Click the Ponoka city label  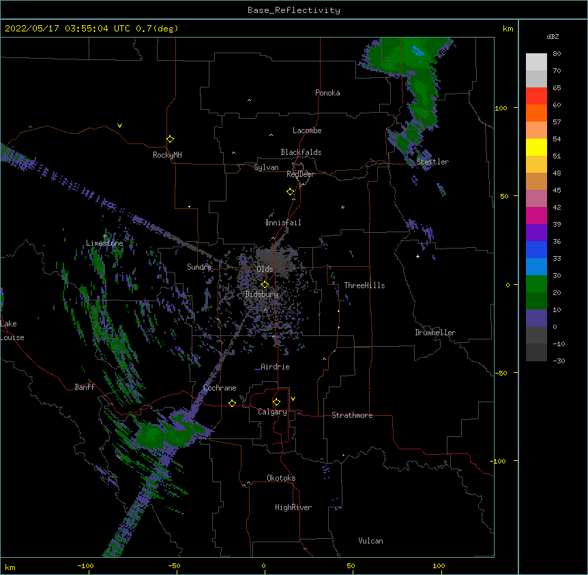click(327, 93)
